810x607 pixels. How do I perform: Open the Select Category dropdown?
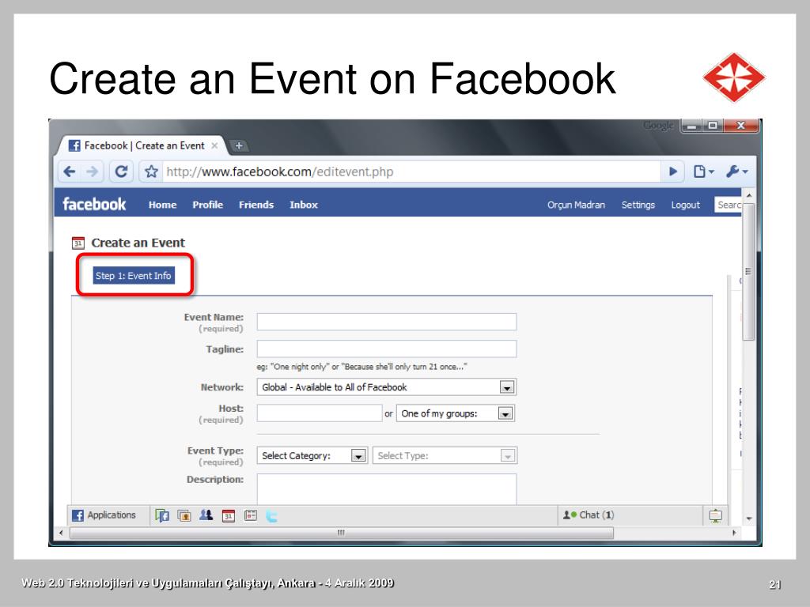click(312, 455)
